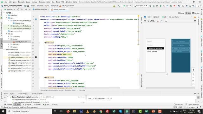Screen dimensions: 203x114
Task: Open the AppTheme dropdown
Action: [x=175, y=17]
